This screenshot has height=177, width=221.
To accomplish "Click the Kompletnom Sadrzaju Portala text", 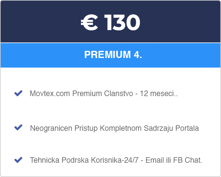I will (x=149, y=128).
